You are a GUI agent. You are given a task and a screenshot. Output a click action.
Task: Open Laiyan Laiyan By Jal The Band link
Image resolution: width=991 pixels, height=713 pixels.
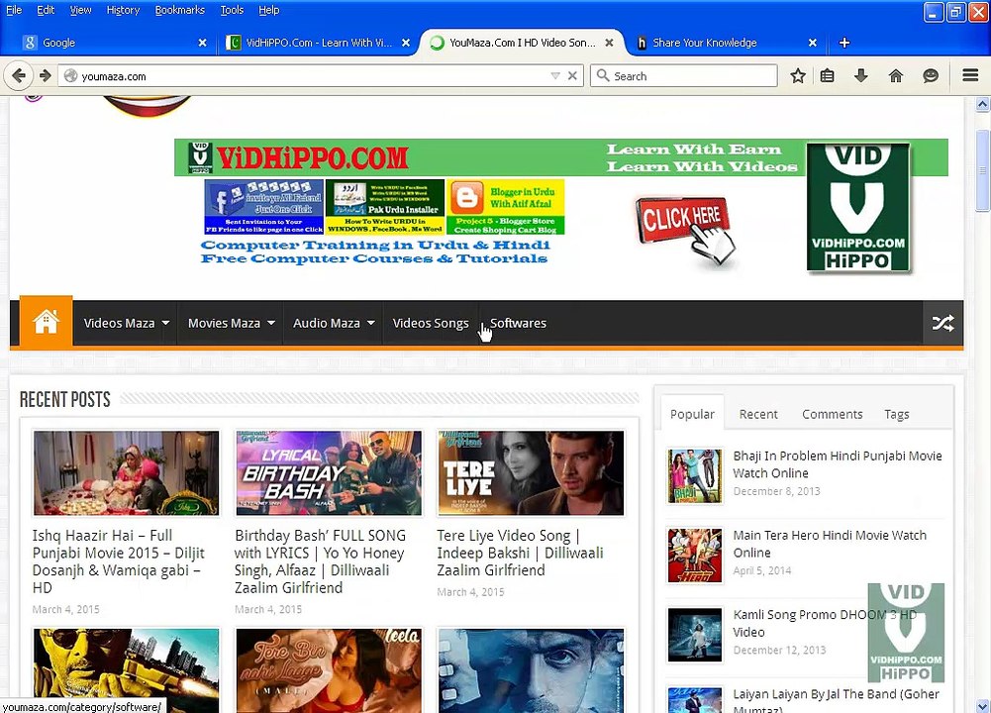(836, 702)
